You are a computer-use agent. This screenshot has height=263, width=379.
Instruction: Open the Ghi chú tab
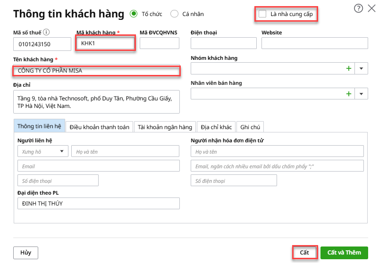[x=250, y=127]
